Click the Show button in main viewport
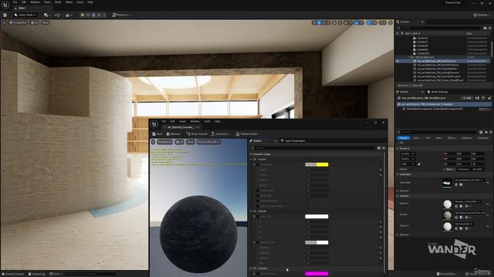This screenshot has width=494, height=277. (46, 22)
